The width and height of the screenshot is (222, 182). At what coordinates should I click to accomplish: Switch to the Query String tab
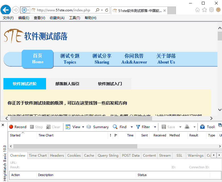[108, 156]
